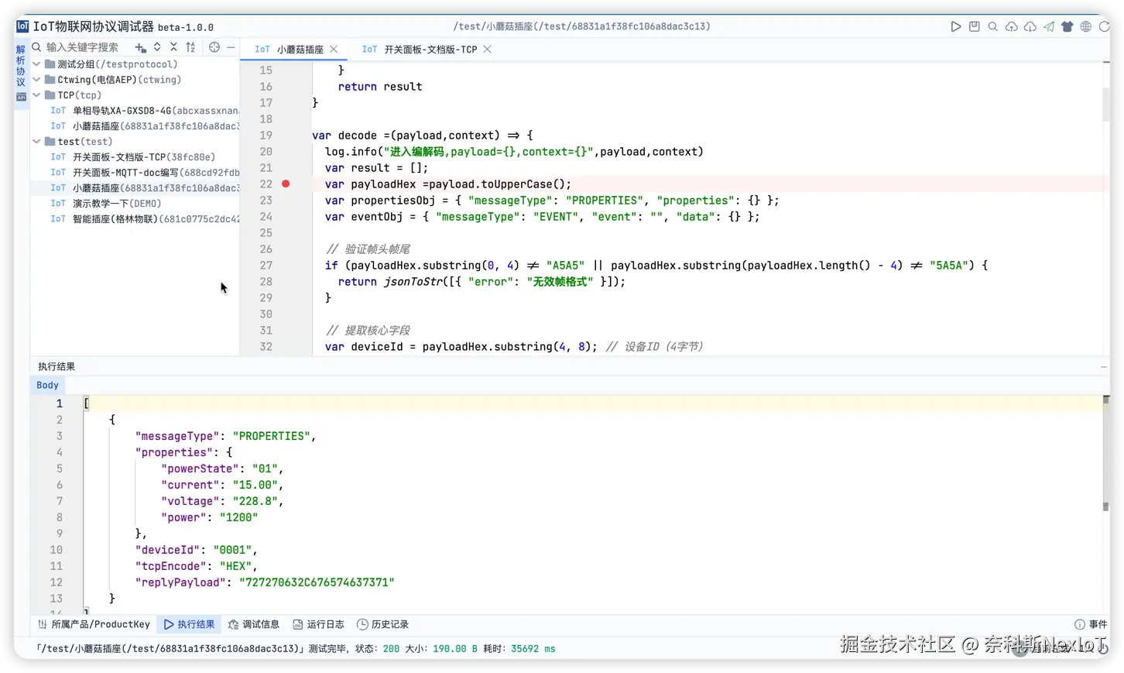The width and height of the screenshot is (1124, 673).
Task: Click code line var decode =(payload,context)
Action: click(423, 135)
